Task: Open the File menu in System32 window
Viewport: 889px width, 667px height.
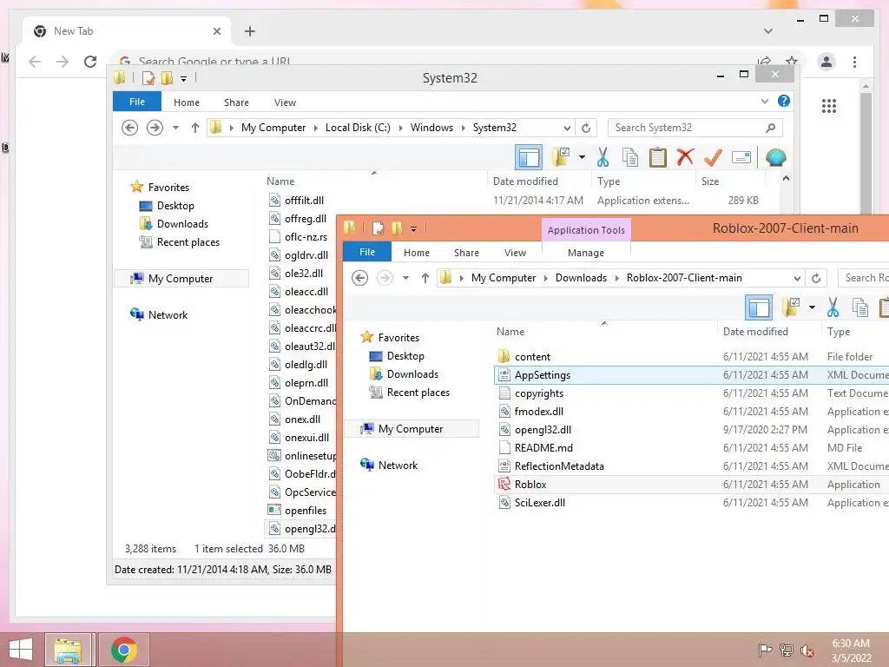Action: point(137,102)
